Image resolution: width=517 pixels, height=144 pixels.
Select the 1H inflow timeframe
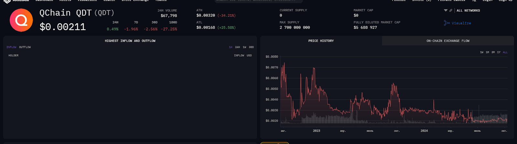point(231,47)
